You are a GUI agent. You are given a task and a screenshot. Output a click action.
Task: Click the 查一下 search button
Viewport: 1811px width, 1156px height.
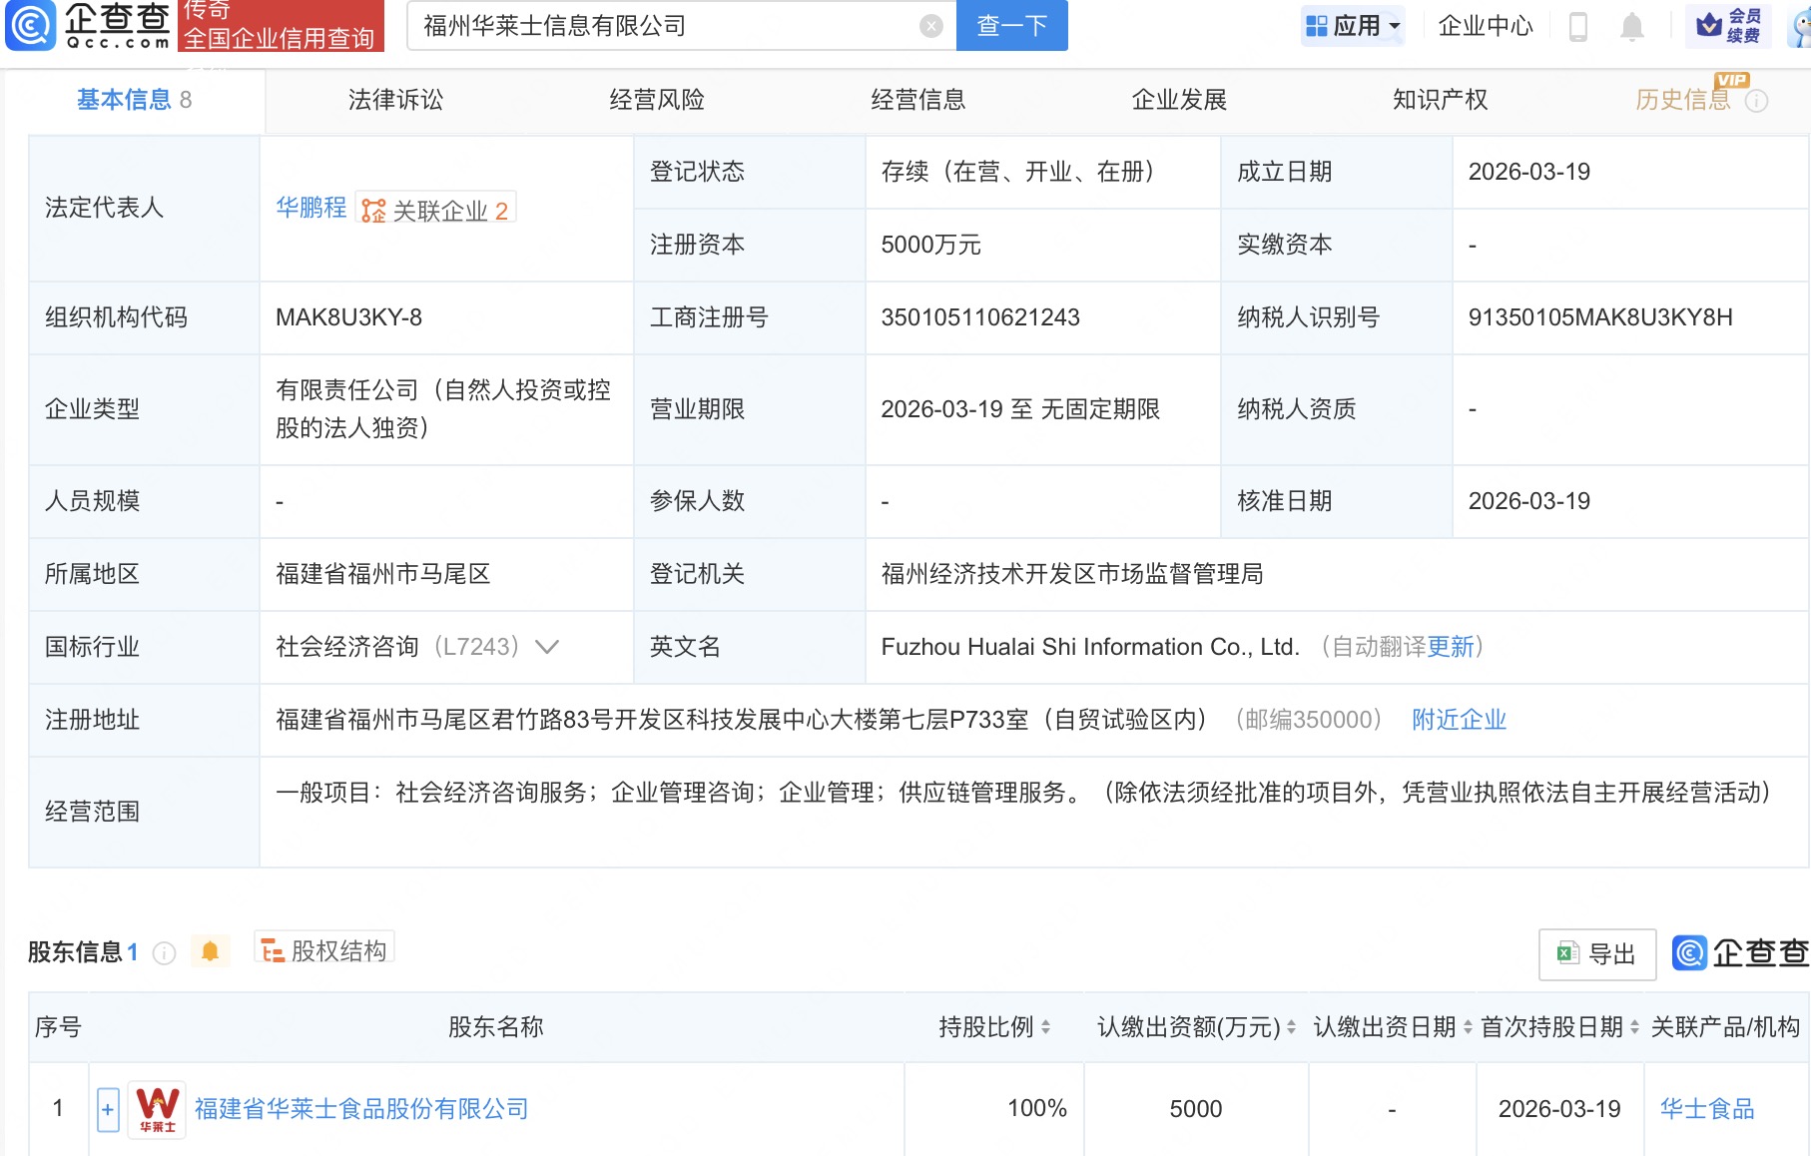1011,26
